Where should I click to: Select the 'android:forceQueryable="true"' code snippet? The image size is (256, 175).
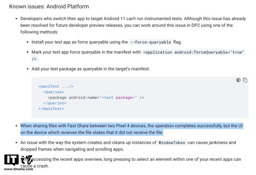209,52
